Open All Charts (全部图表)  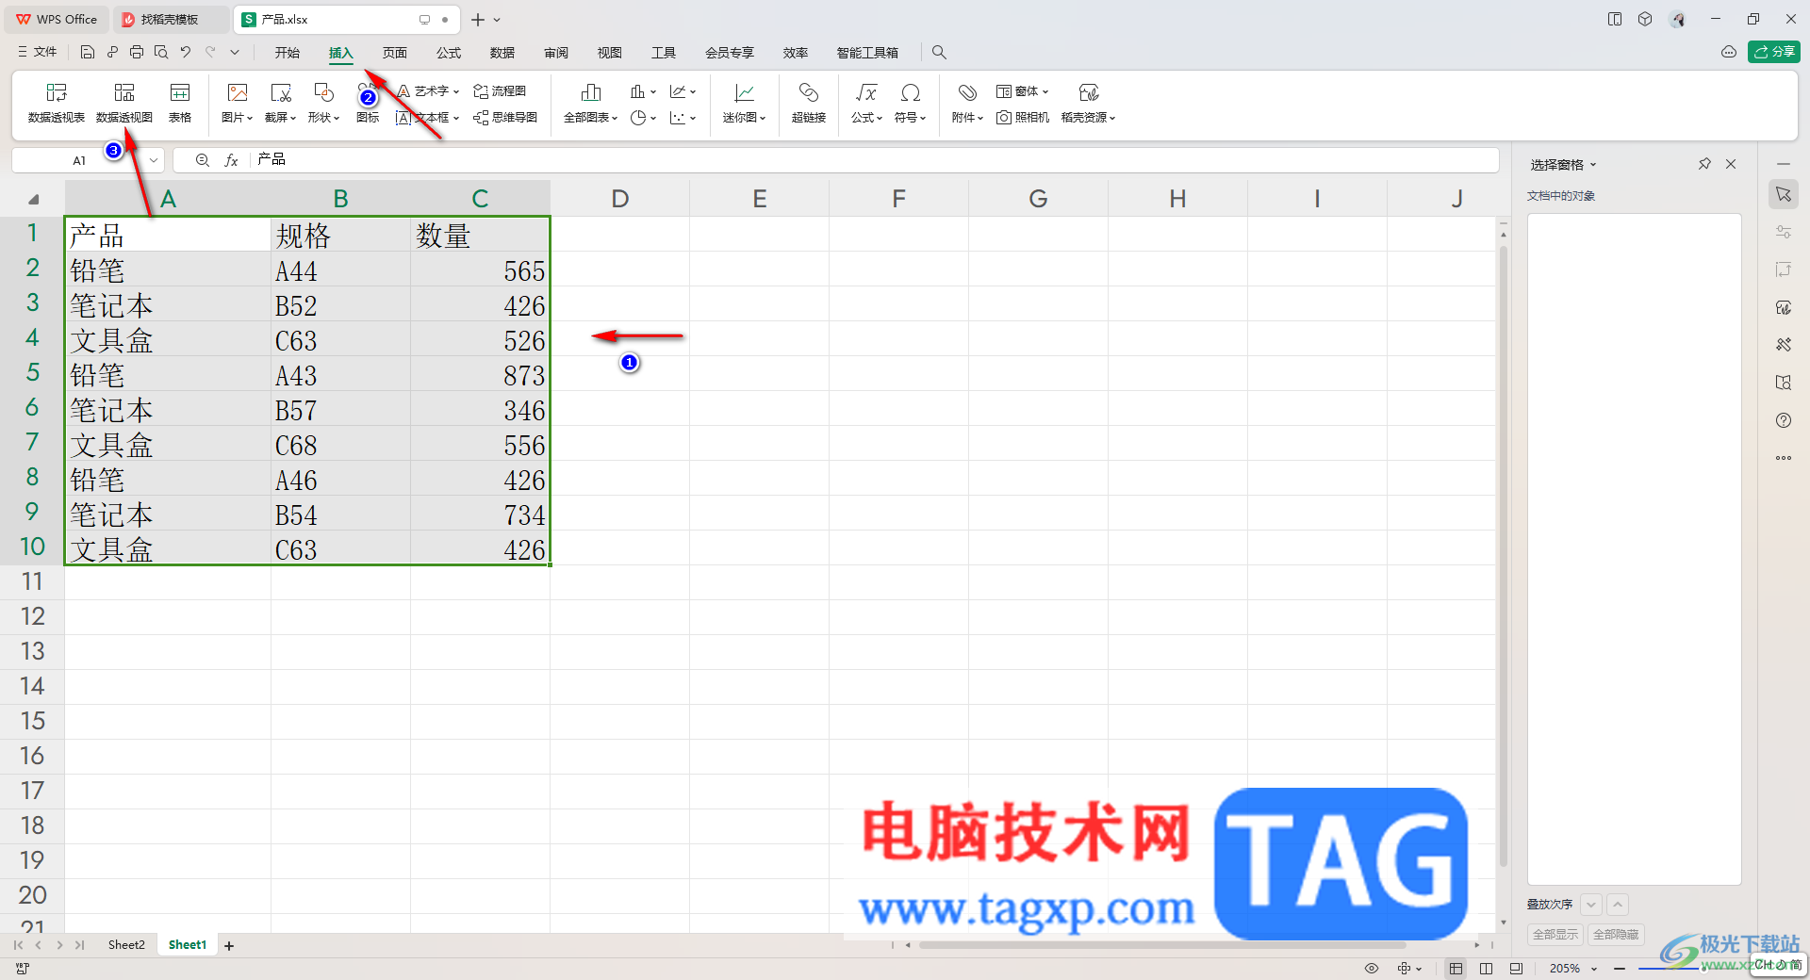pyautogui.click(x=591, y=104)
